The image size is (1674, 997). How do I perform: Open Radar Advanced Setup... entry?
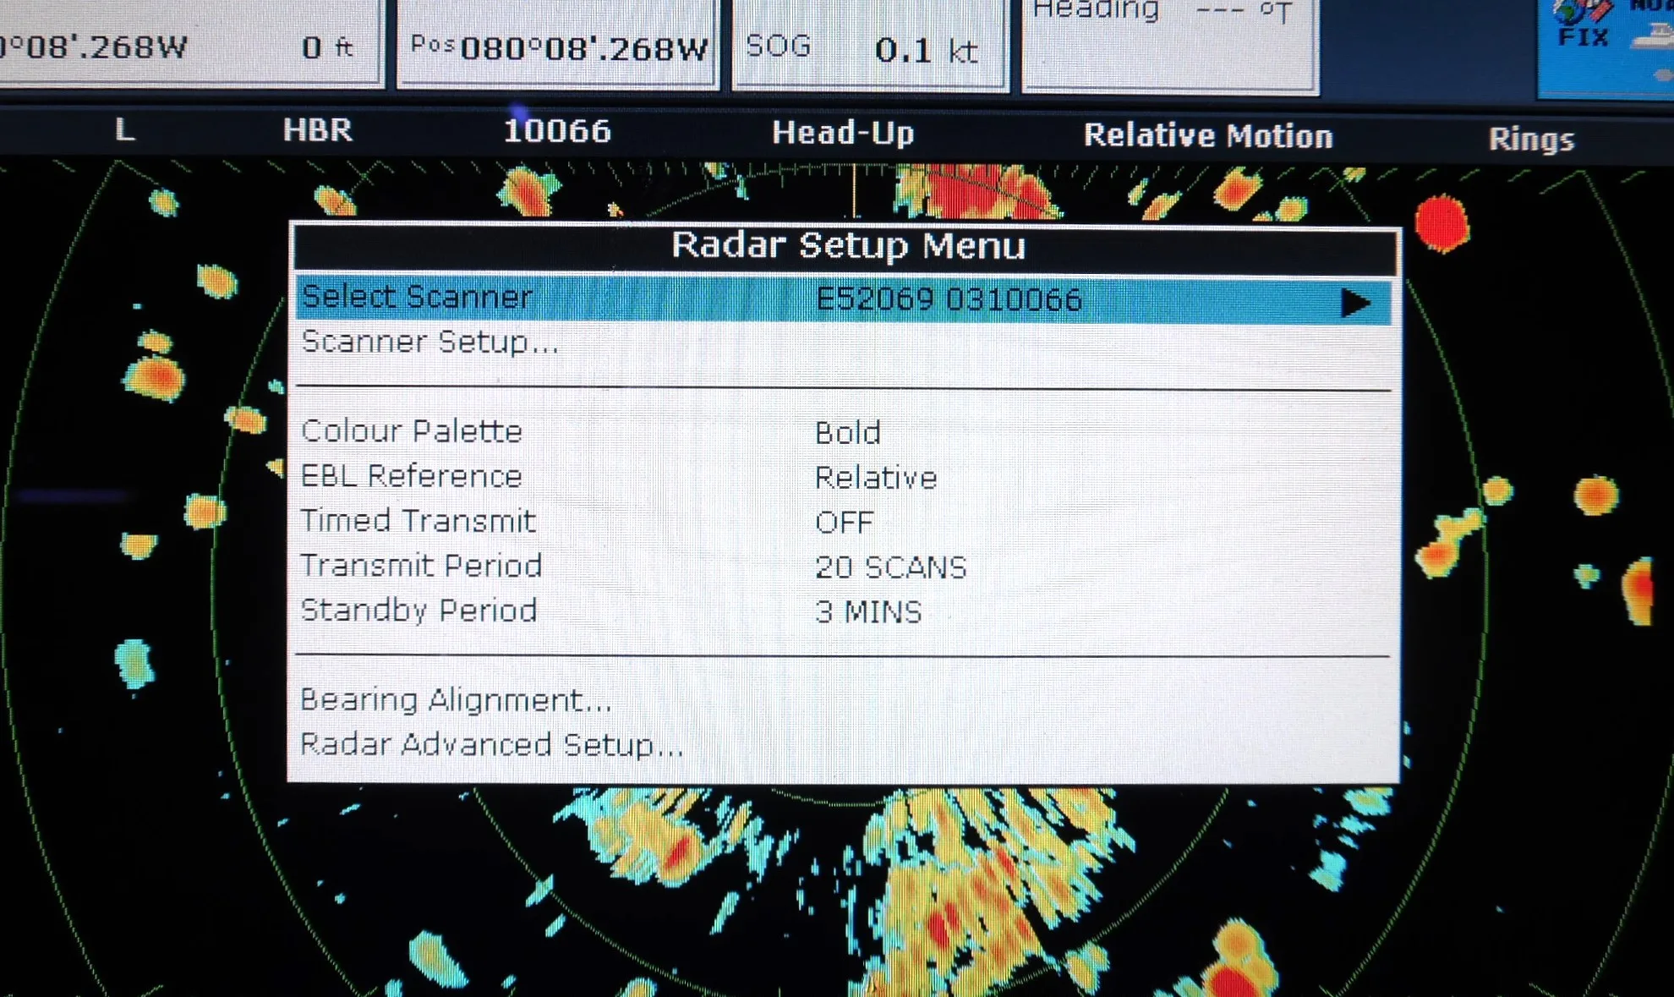(491, 745)
